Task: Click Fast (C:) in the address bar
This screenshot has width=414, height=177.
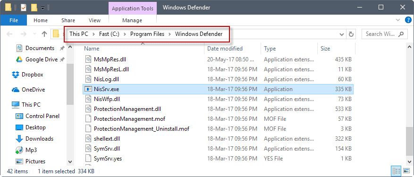Action: point(110,34)
